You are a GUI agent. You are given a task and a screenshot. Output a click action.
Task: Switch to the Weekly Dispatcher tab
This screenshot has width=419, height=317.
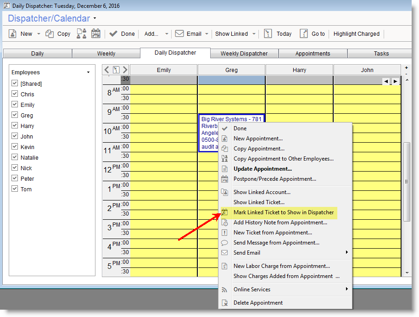tap(244, 54)
